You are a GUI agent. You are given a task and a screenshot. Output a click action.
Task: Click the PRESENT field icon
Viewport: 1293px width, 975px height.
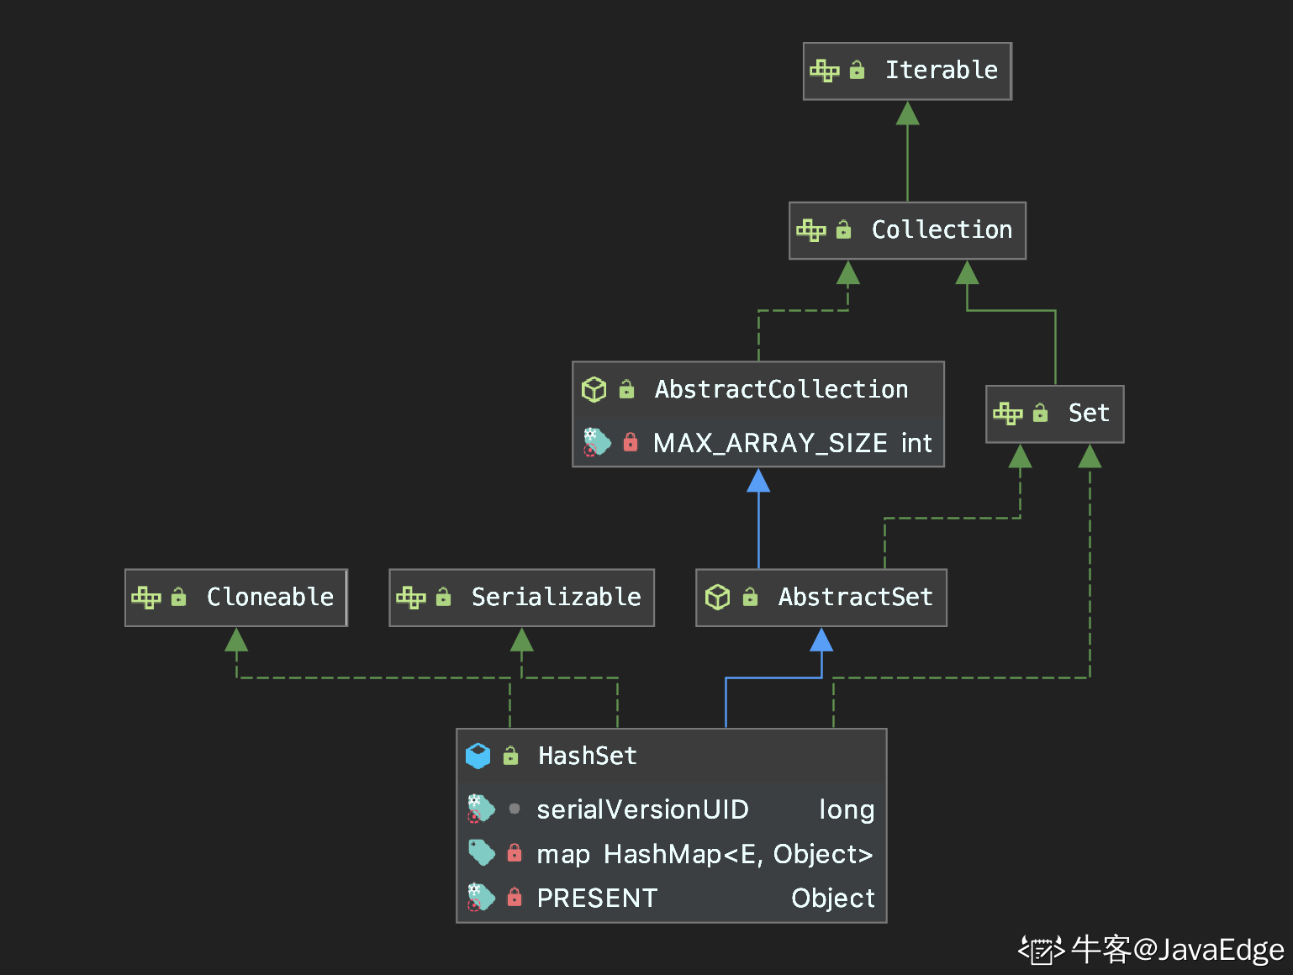point(481,897)
